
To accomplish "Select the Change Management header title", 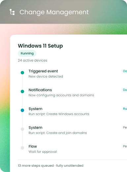I will pyautogui.click(x=54, y=12).
